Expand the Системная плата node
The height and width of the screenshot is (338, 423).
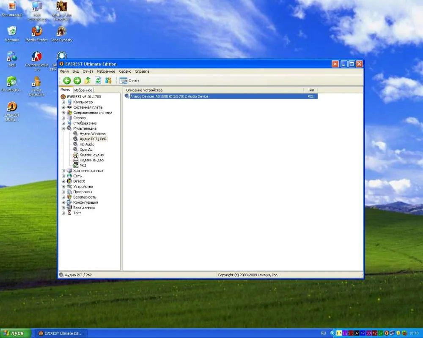tap(63, 107)
